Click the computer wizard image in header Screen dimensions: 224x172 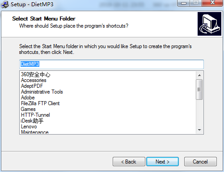(x=209, y=24)
